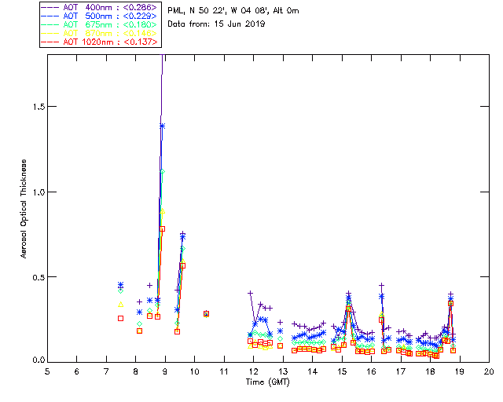Click the x-axis tick label 5
The height and width of the screenshot is (402, 503).
pyautogui.click(x=47, y=371)
